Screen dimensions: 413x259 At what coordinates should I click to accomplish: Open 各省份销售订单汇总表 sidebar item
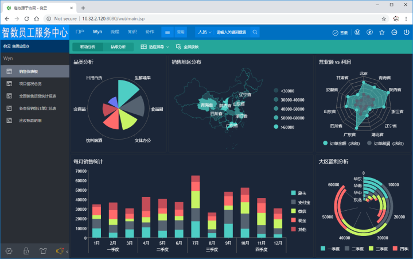click(35, 108)
